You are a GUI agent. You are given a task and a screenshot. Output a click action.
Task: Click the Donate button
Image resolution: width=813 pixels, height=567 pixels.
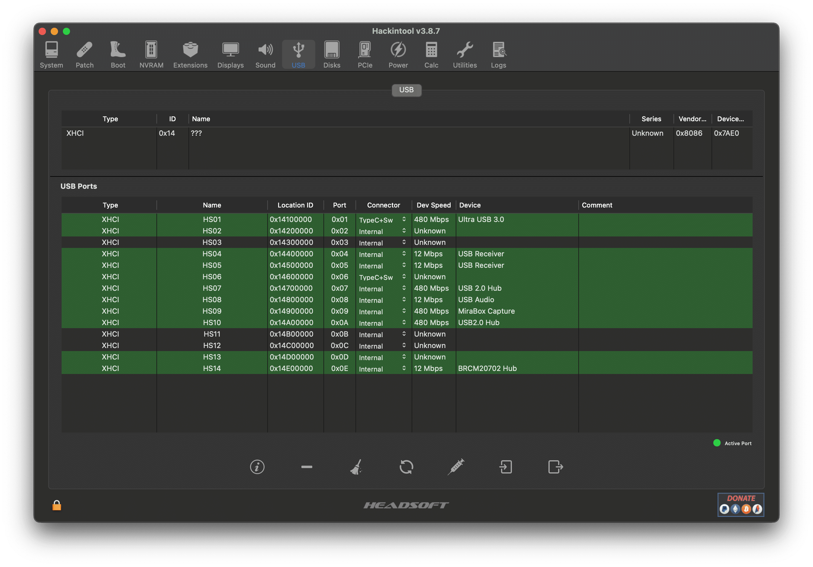pos(741,505)
